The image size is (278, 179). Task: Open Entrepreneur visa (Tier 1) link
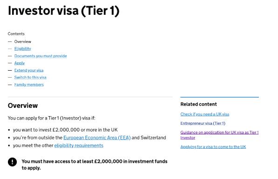click(203, 123)
